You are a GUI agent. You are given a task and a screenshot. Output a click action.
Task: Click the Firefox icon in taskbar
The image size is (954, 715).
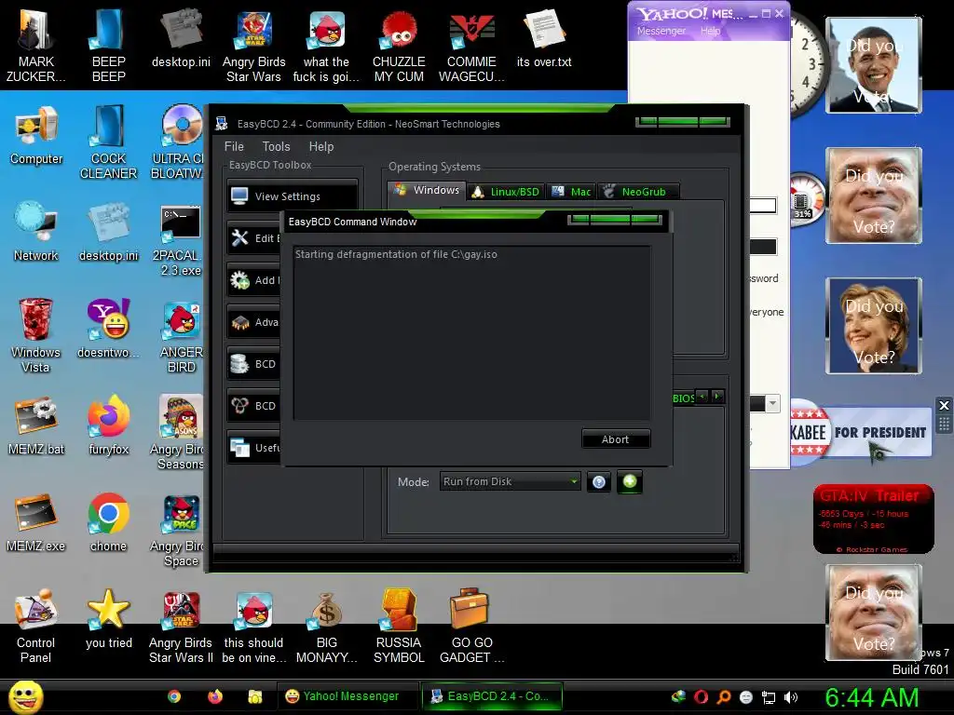[x=215, y=696]
